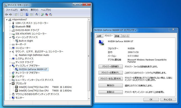The width and height of the screenshot is (181, 108).
Task: Expand the ネットワーク アダプター node
Action: pos(10,73)
